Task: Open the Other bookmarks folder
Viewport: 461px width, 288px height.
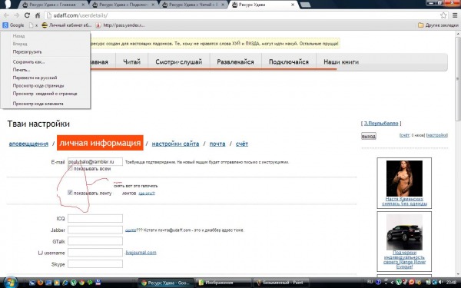Action: coord(438,25)
